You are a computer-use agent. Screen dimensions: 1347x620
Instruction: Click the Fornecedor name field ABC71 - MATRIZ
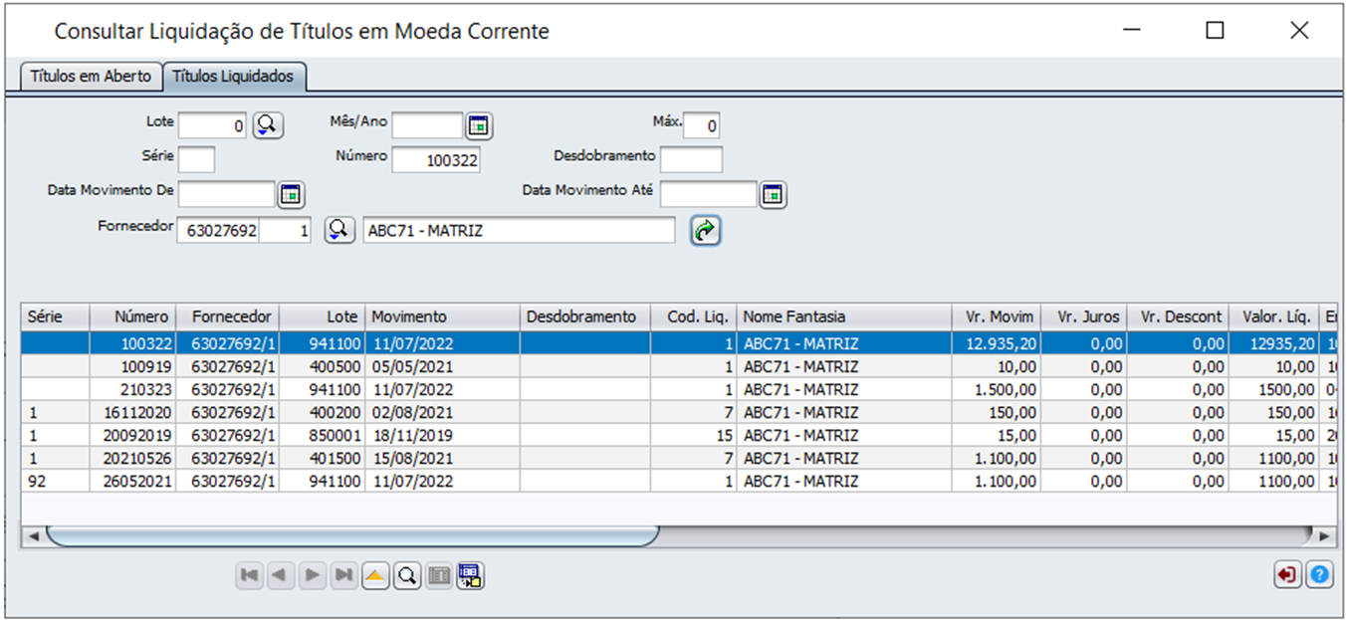tap(520, 231)
